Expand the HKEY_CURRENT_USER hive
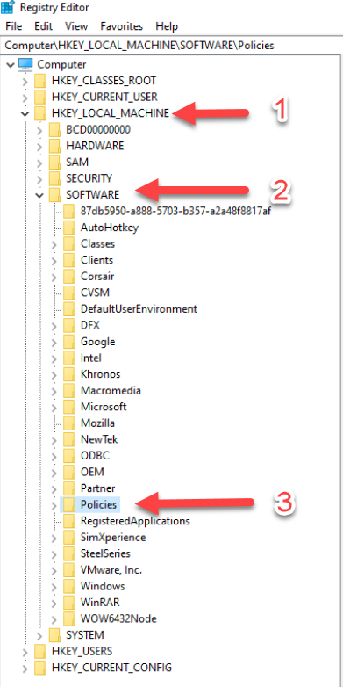Screen dimensions: 343x687 pyautogui.click(x=25, y=98)
